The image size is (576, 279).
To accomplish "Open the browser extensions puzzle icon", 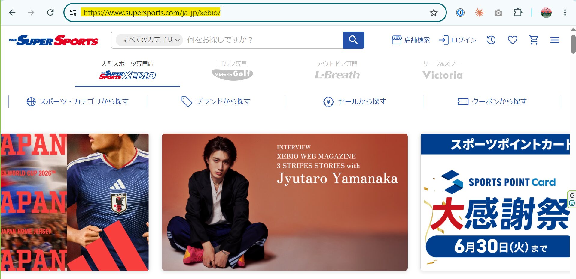I will [x=518, y=13].
